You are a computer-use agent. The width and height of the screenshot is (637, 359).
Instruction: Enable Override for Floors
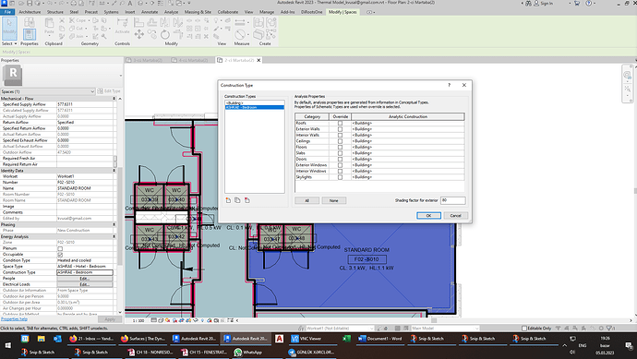coord(340,147)
